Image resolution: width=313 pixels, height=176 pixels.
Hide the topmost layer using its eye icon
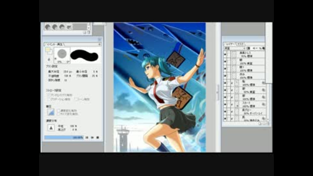(225, 54)
